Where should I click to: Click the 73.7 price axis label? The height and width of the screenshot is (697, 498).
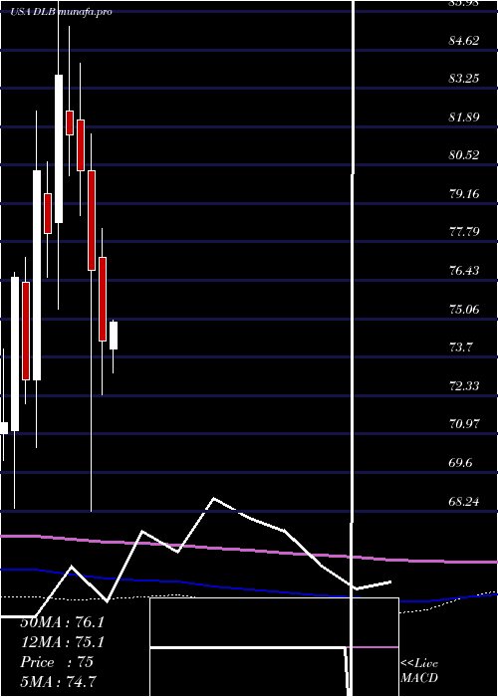point(461,347)
